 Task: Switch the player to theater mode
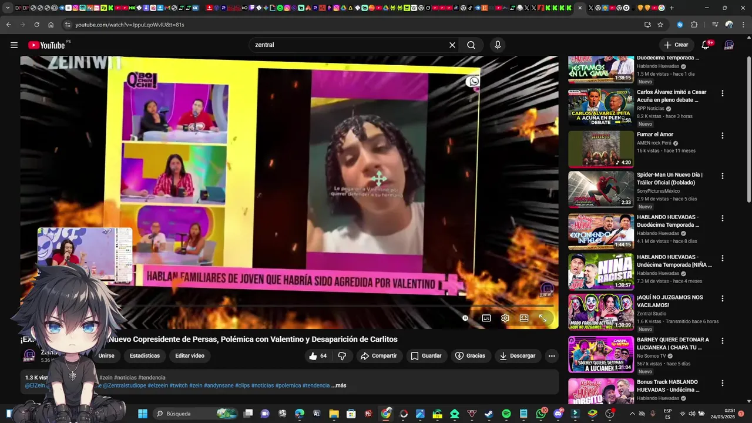tap(524, 318)
